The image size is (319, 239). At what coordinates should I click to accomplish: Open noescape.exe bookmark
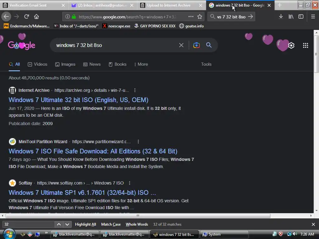click(116, 26)
